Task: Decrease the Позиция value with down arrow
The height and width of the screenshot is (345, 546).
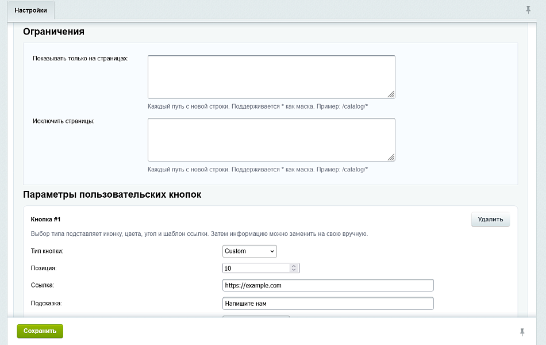Action: pyautogui.click(x=294, y=270)
